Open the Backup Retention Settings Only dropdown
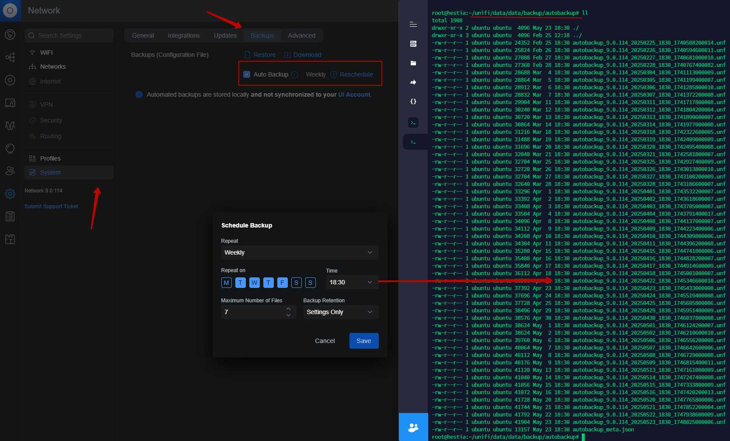Viewport: 730px width, 441px height. coord(341,312)
